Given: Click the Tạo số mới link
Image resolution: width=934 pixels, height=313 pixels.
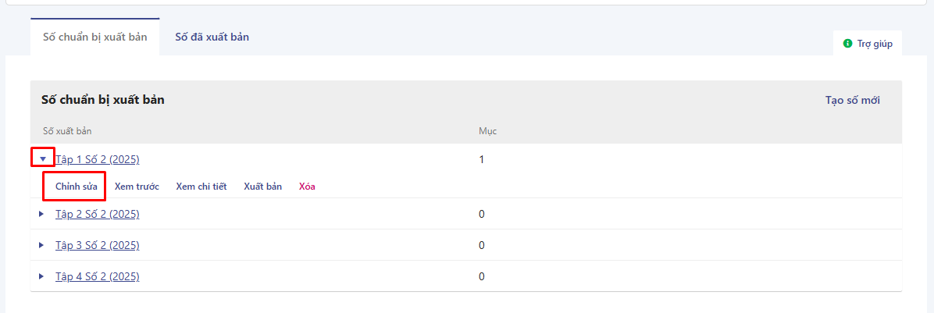Looking at the screenshot, I should (853, 100).
